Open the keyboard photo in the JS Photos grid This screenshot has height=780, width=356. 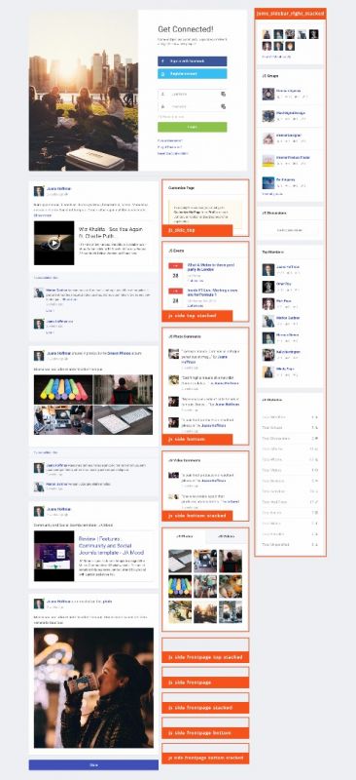180,561
